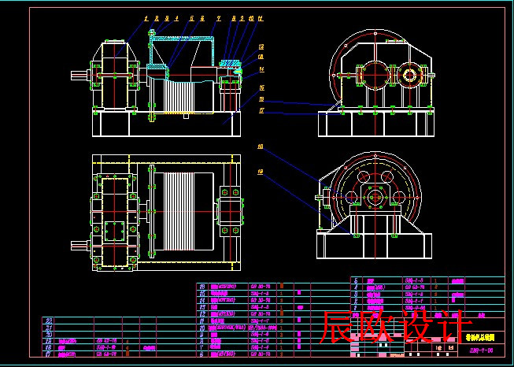The width and height of the screenshot is (514, 367).
Task: Pick drawing balloon callout number 14
Action: click(x=261, y=69)
